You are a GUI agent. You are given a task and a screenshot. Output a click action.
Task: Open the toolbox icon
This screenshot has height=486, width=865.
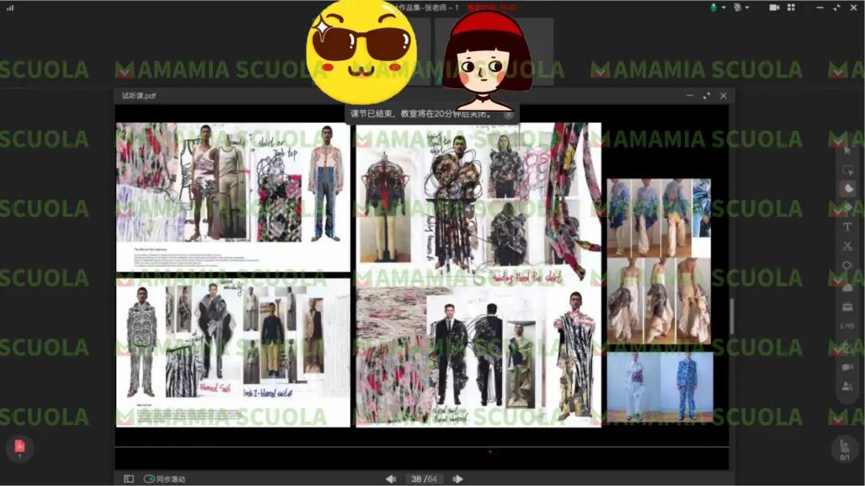tap(847, 307)
